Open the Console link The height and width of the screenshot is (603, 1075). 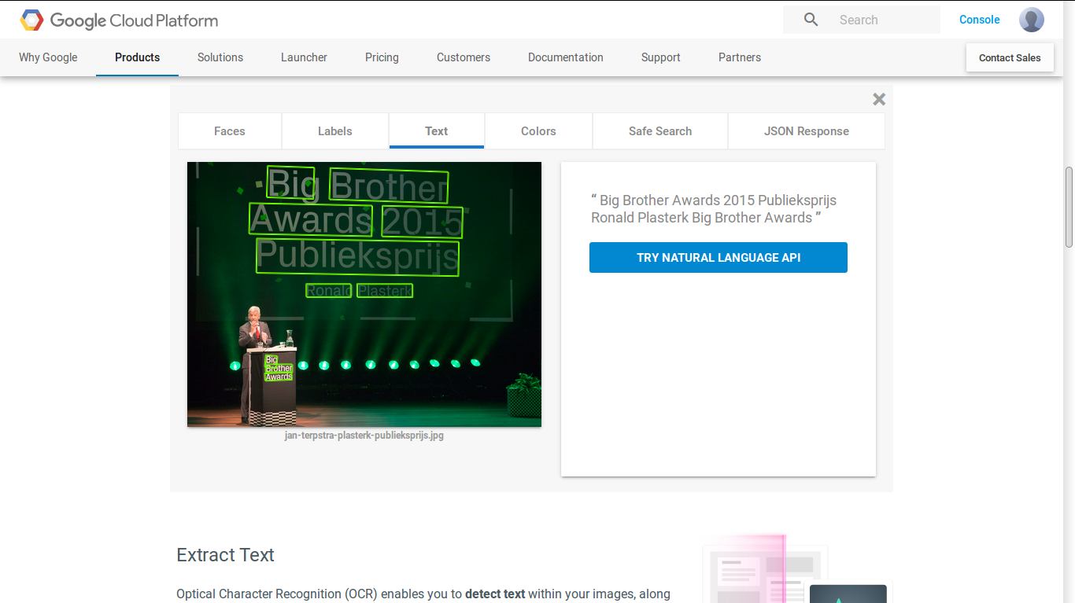pyautogui.click(x=979, y=20)
